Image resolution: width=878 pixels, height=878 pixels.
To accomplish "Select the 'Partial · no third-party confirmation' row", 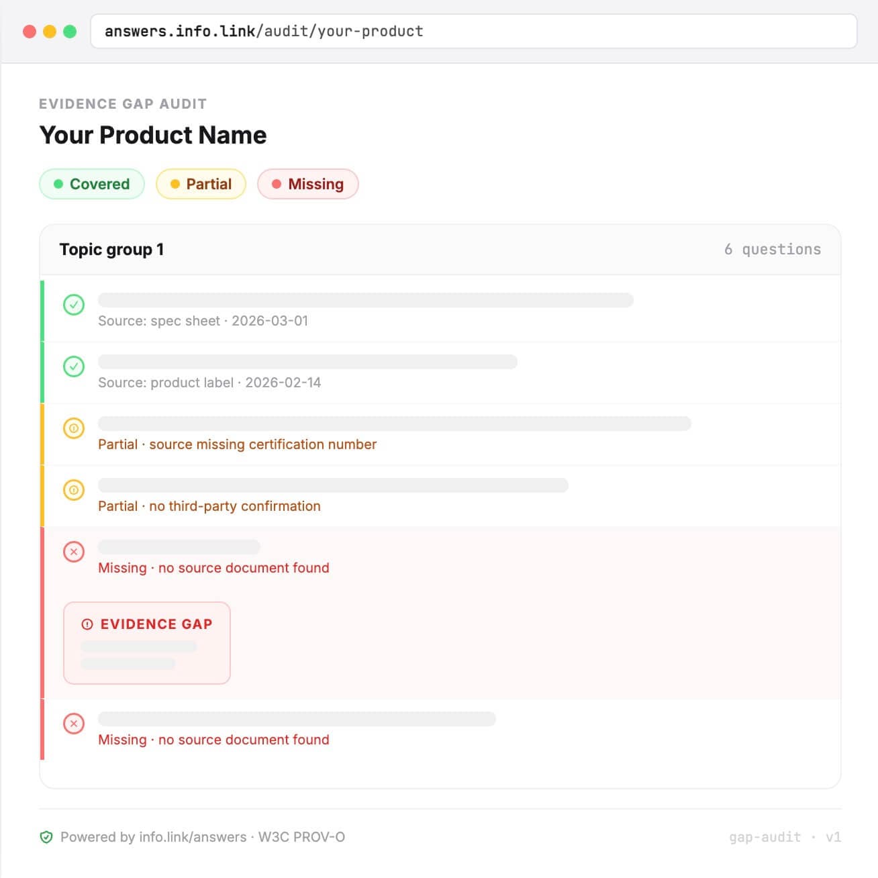I will tap(209, 506).
